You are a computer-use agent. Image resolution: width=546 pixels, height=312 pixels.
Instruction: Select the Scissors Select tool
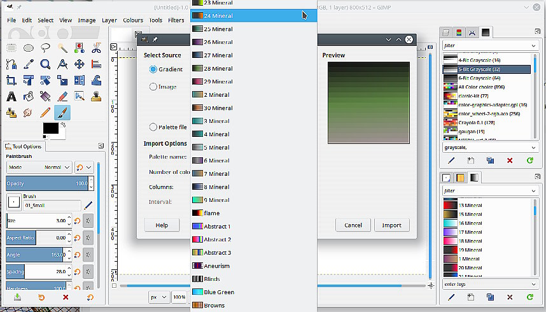[x=97, y=48]
